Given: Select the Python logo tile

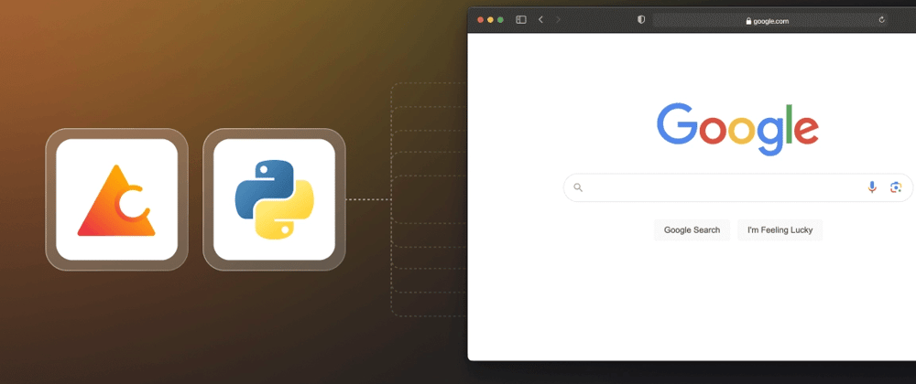Looking at the screenshot, I should pos(274,199).
